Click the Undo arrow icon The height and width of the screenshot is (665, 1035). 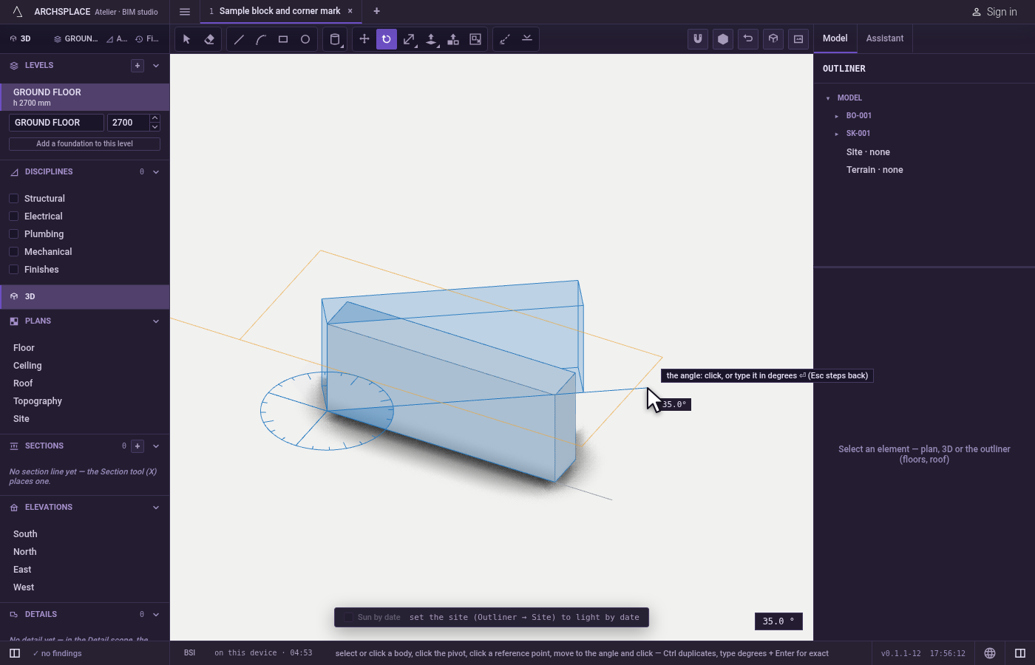748,39
